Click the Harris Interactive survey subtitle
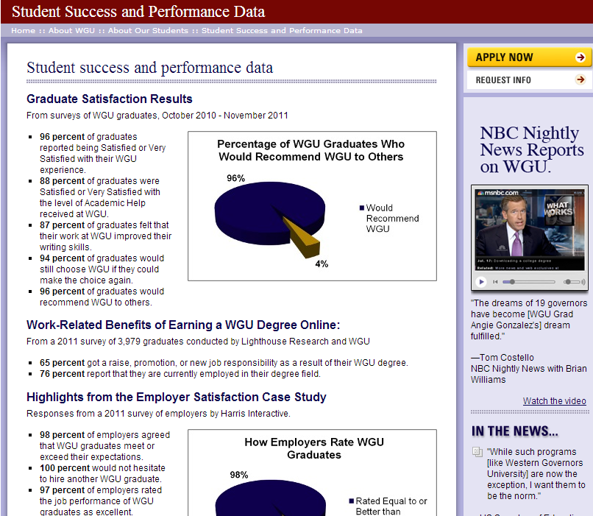593x516 pixels. (158, 414)
